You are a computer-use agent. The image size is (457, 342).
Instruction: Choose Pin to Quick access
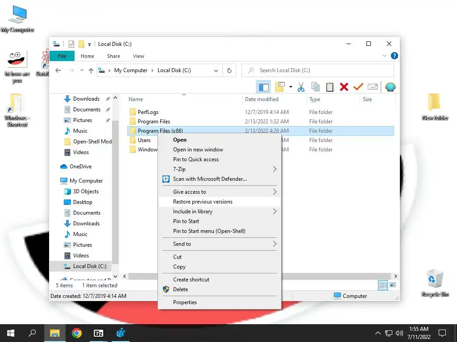tap(220, 159)
